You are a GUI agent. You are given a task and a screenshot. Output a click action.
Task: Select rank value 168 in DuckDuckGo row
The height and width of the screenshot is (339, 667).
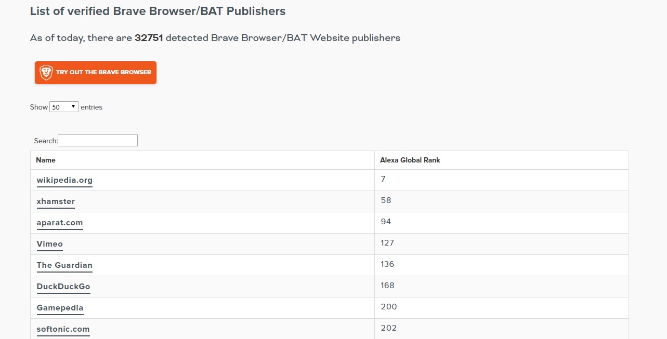pyautogui.click(x=387, y=286)
